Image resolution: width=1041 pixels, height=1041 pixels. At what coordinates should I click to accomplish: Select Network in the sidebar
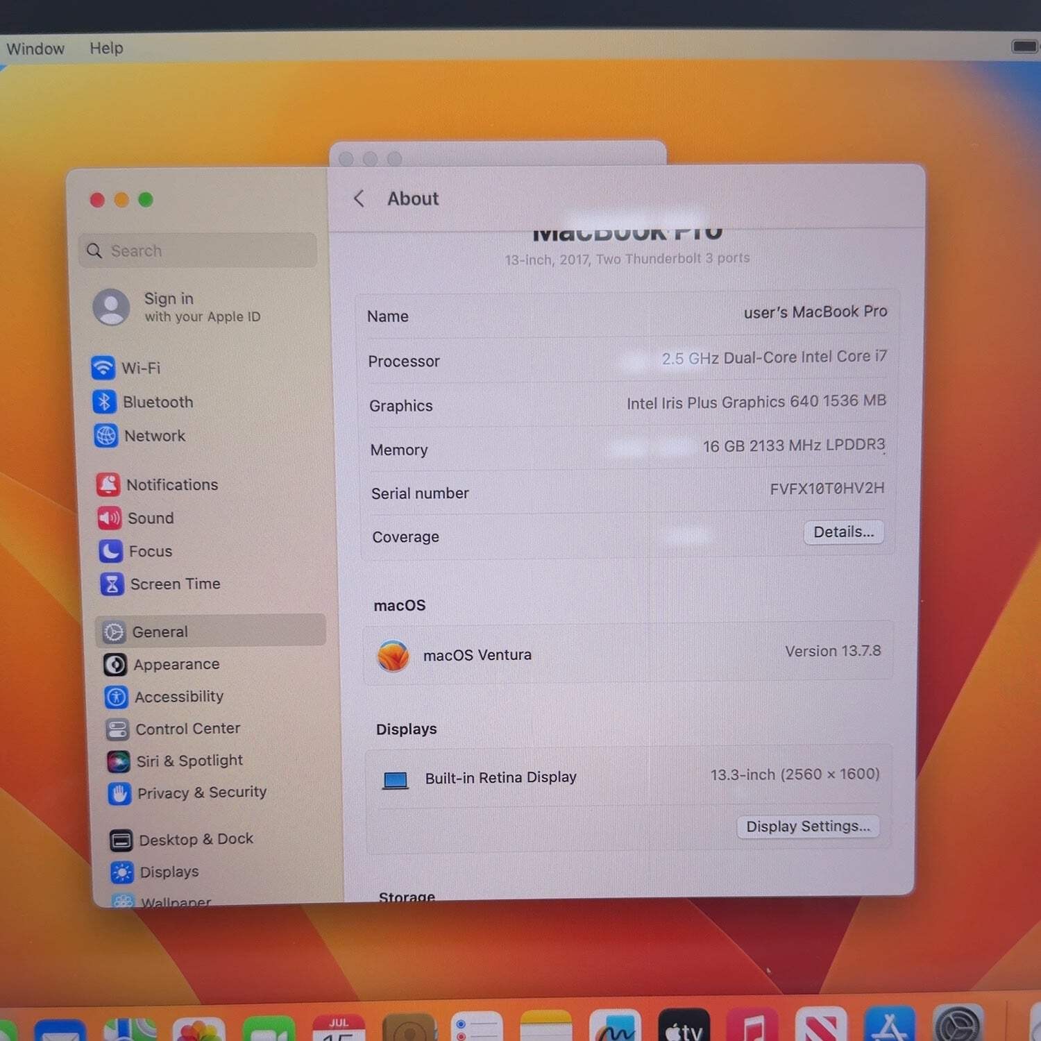[x=140, y=436]
